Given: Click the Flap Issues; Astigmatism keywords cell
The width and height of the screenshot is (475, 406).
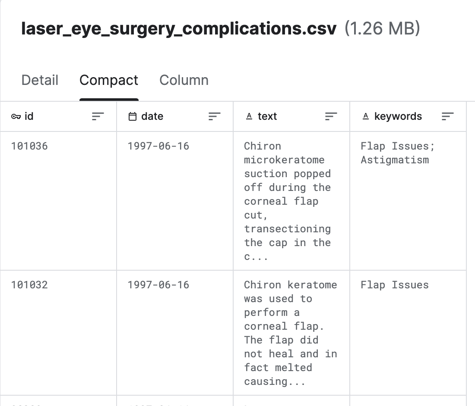Looking at the screenshot, I should point(397,153).
